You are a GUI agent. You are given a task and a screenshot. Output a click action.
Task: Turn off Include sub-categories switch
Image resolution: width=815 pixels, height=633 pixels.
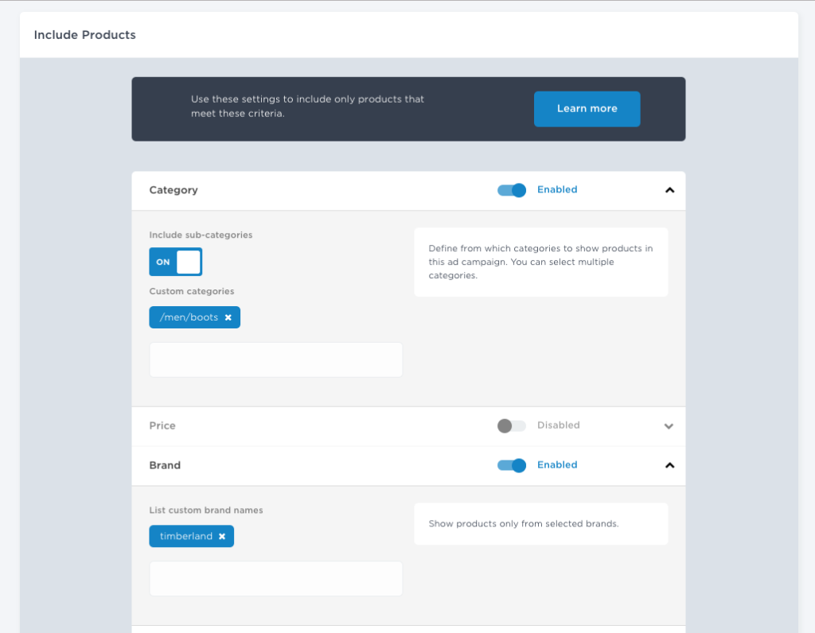(176, 262)
